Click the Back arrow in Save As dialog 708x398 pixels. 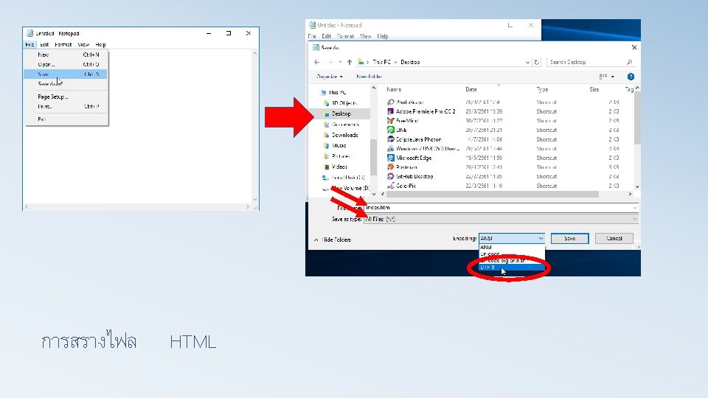tap(317, 62)
